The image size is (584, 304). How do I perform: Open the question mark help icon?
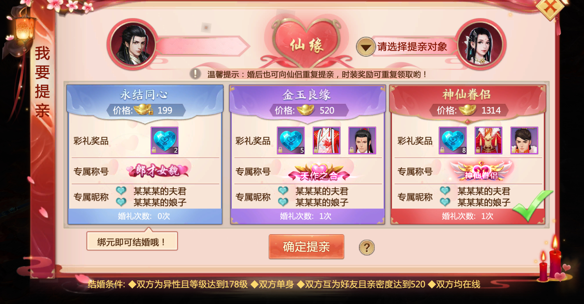pos(367,248)
